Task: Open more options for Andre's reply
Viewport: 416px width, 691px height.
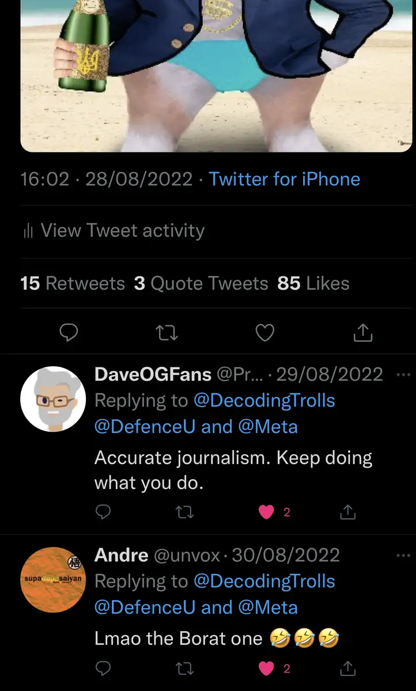Action: click(402, 555)
